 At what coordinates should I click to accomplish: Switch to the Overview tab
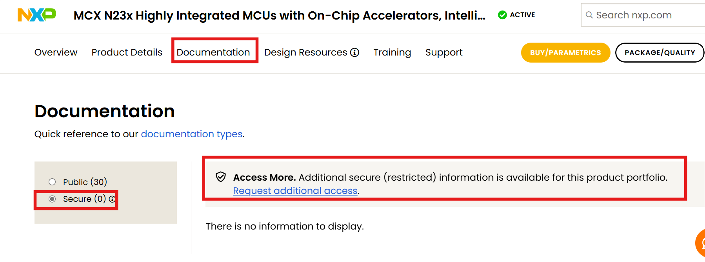coord(56,52)
